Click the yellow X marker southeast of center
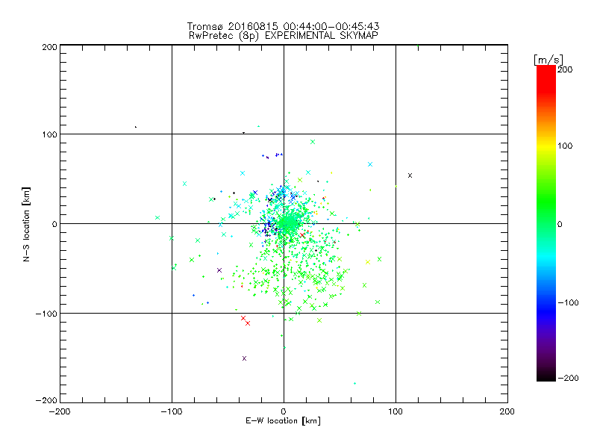The width and height of the screenshot is (597, 448). click(x=368, y=262)
